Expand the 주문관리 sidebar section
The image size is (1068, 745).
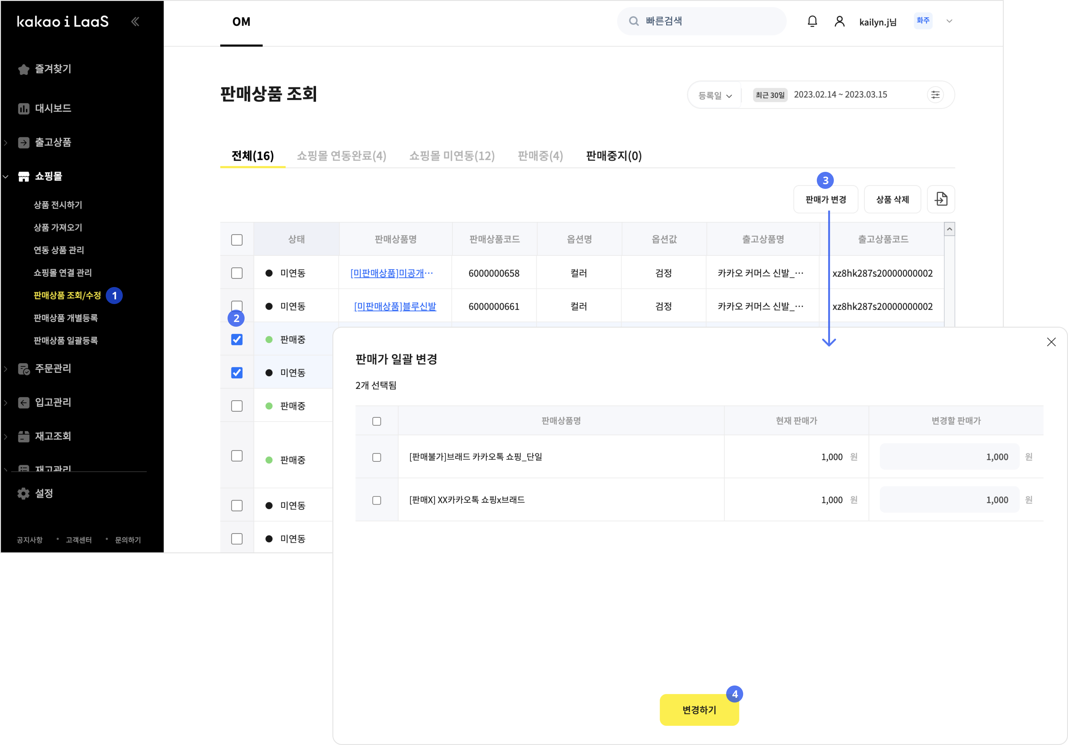53,368
